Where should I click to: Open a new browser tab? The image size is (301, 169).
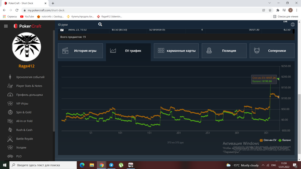pos(53,3)
